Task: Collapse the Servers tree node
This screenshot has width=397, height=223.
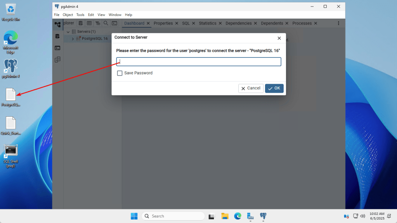Action: (68, 32)
